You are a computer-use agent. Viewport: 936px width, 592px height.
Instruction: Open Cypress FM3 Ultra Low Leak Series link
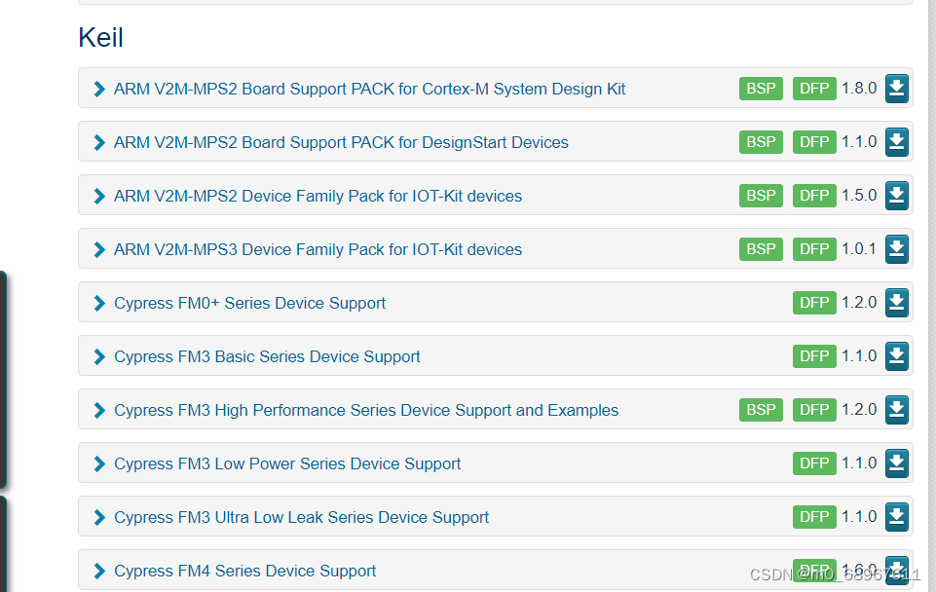pos(301,517)
